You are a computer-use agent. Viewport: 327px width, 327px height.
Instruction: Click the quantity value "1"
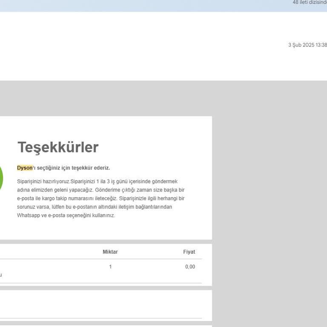point(110,267)
